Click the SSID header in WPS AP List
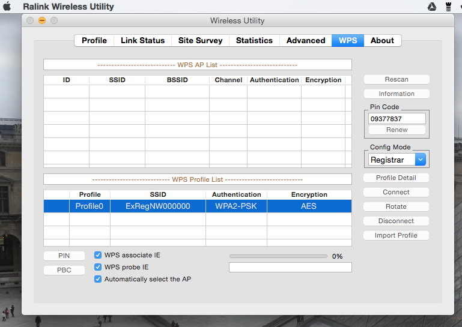 [x=117, y=80]
